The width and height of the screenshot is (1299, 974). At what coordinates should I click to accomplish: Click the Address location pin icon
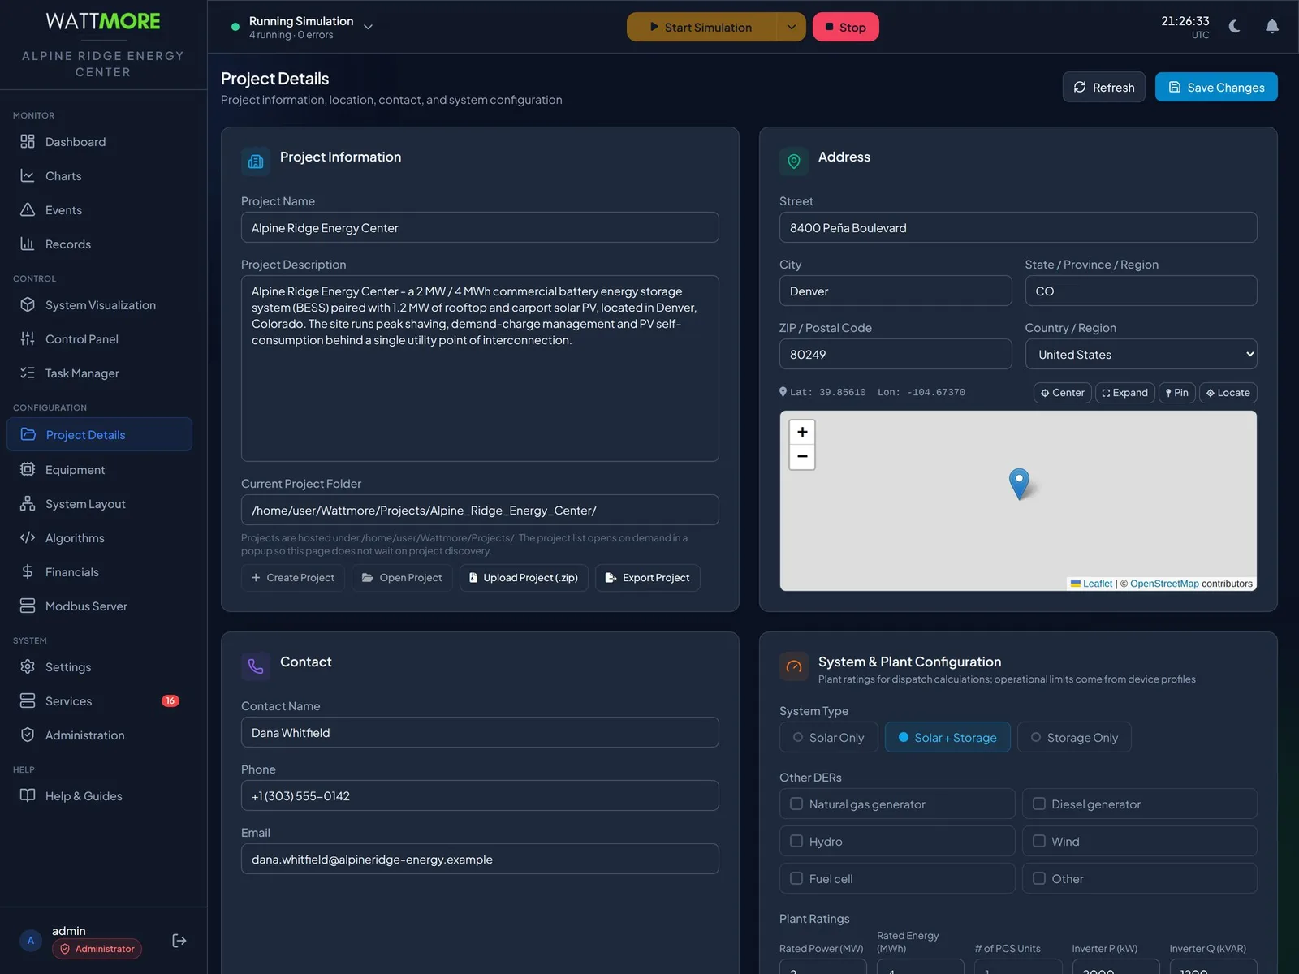[x=794, y=162]
